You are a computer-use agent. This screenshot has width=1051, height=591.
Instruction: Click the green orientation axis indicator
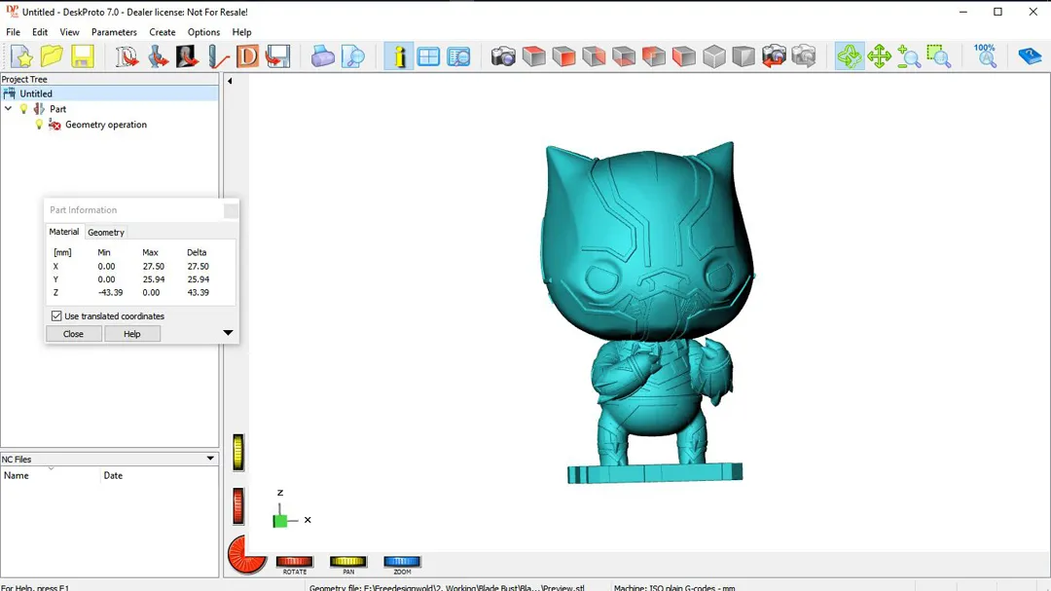[x=280, y=521]
